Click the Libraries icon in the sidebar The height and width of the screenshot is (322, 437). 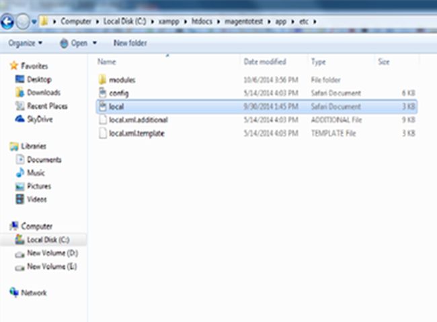(x=14, y=146)
